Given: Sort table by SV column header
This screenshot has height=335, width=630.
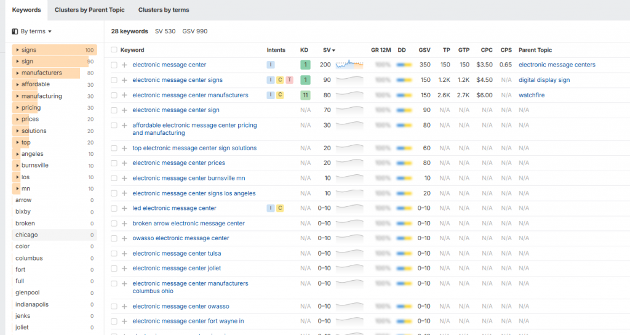Looking at the screenshot, I should tap(329, 50).
